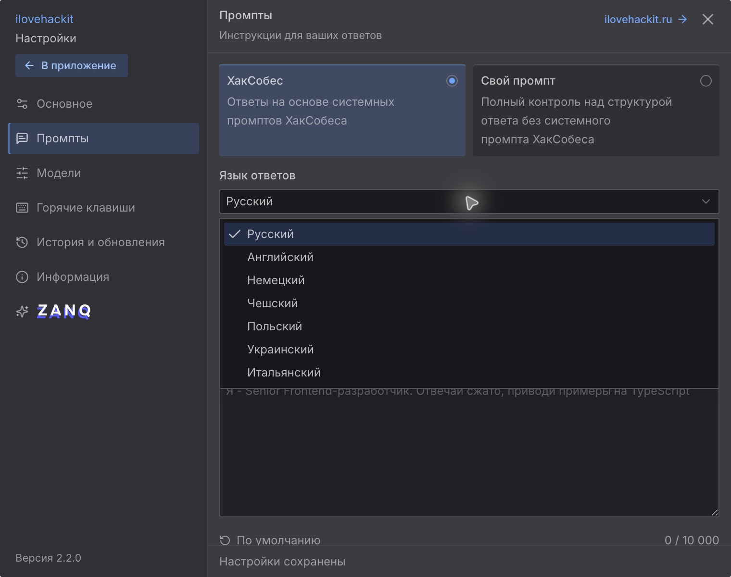The height and width of the screenshot is (577, 731).
Task: Click the Информация info circle icon
Action: point(22,277)
